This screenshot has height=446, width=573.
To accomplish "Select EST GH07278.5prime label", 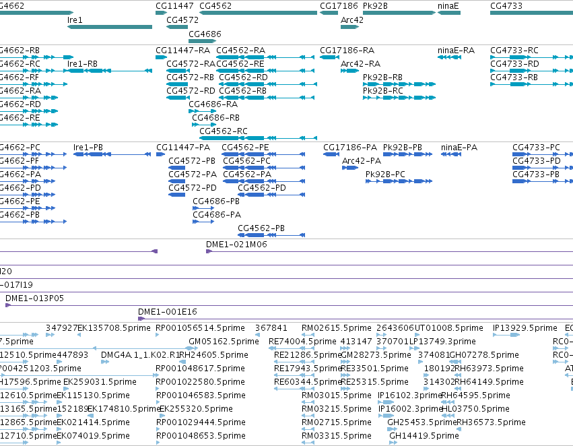I will click(484, 355).
